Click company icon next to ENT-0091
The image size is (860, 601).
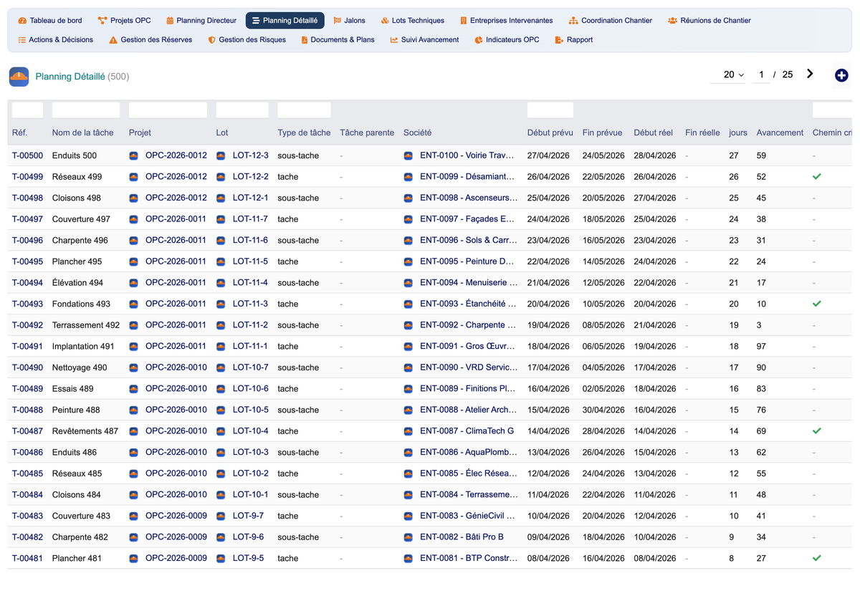pyautogui.click(x=408, y=346)
